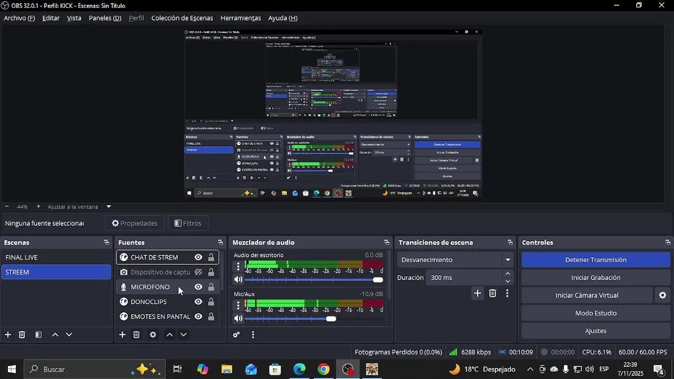Remove selected scene with trash icon
This screenshot has width=674, height=379.
click(x=22, y=335)
